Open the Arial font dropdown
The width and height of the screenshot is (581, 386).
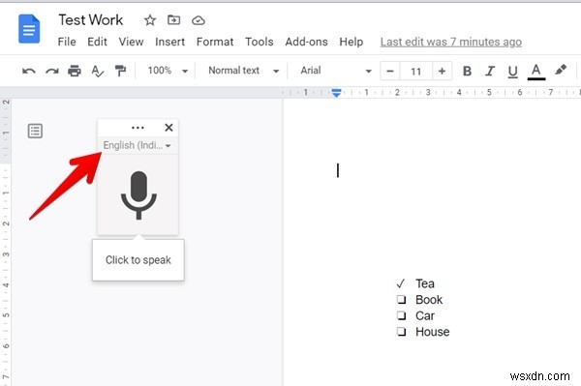[x=336, y=71]
